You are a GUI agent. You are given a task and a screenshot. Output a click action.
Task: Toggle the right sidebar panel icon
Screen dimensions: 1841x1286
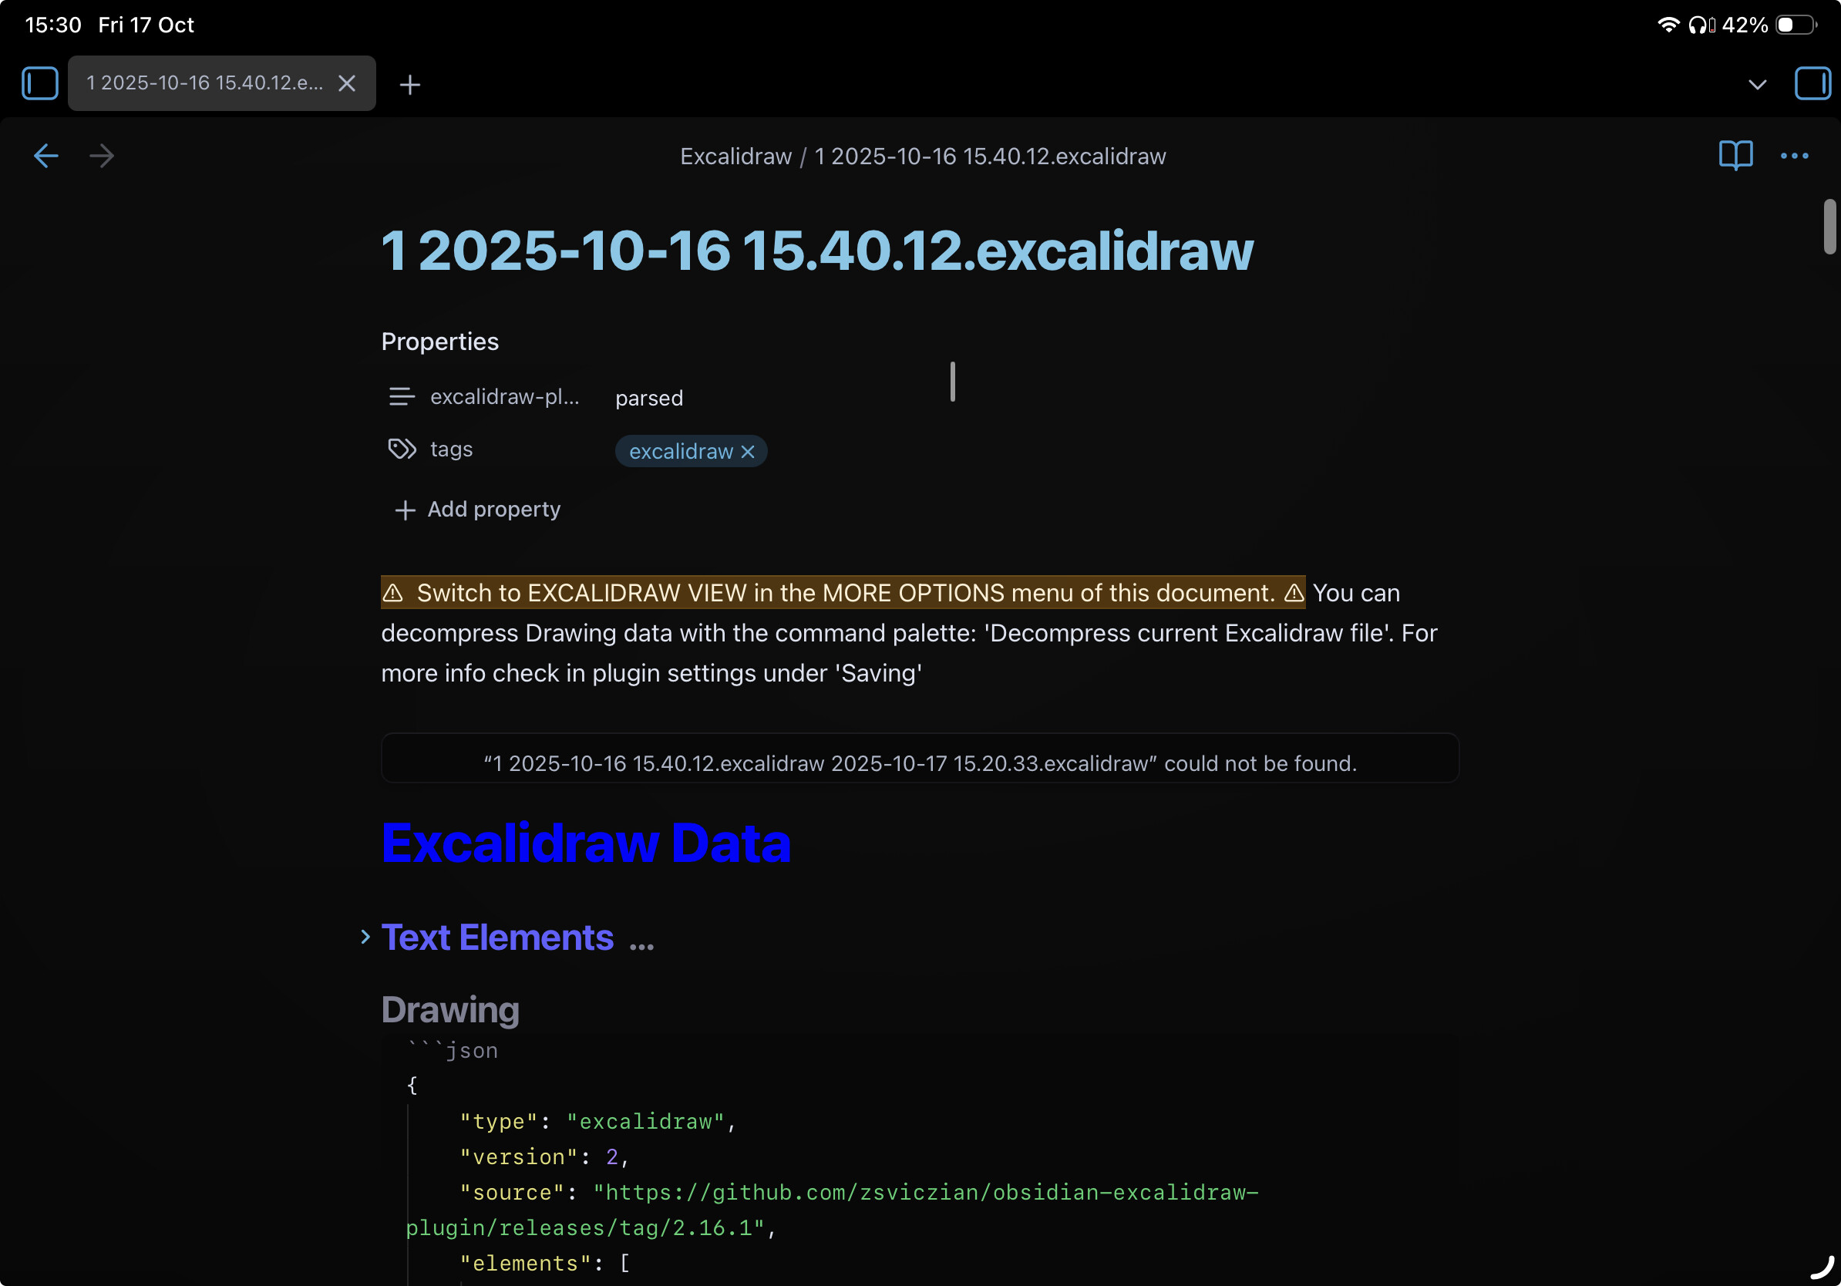pos(1812,83)
